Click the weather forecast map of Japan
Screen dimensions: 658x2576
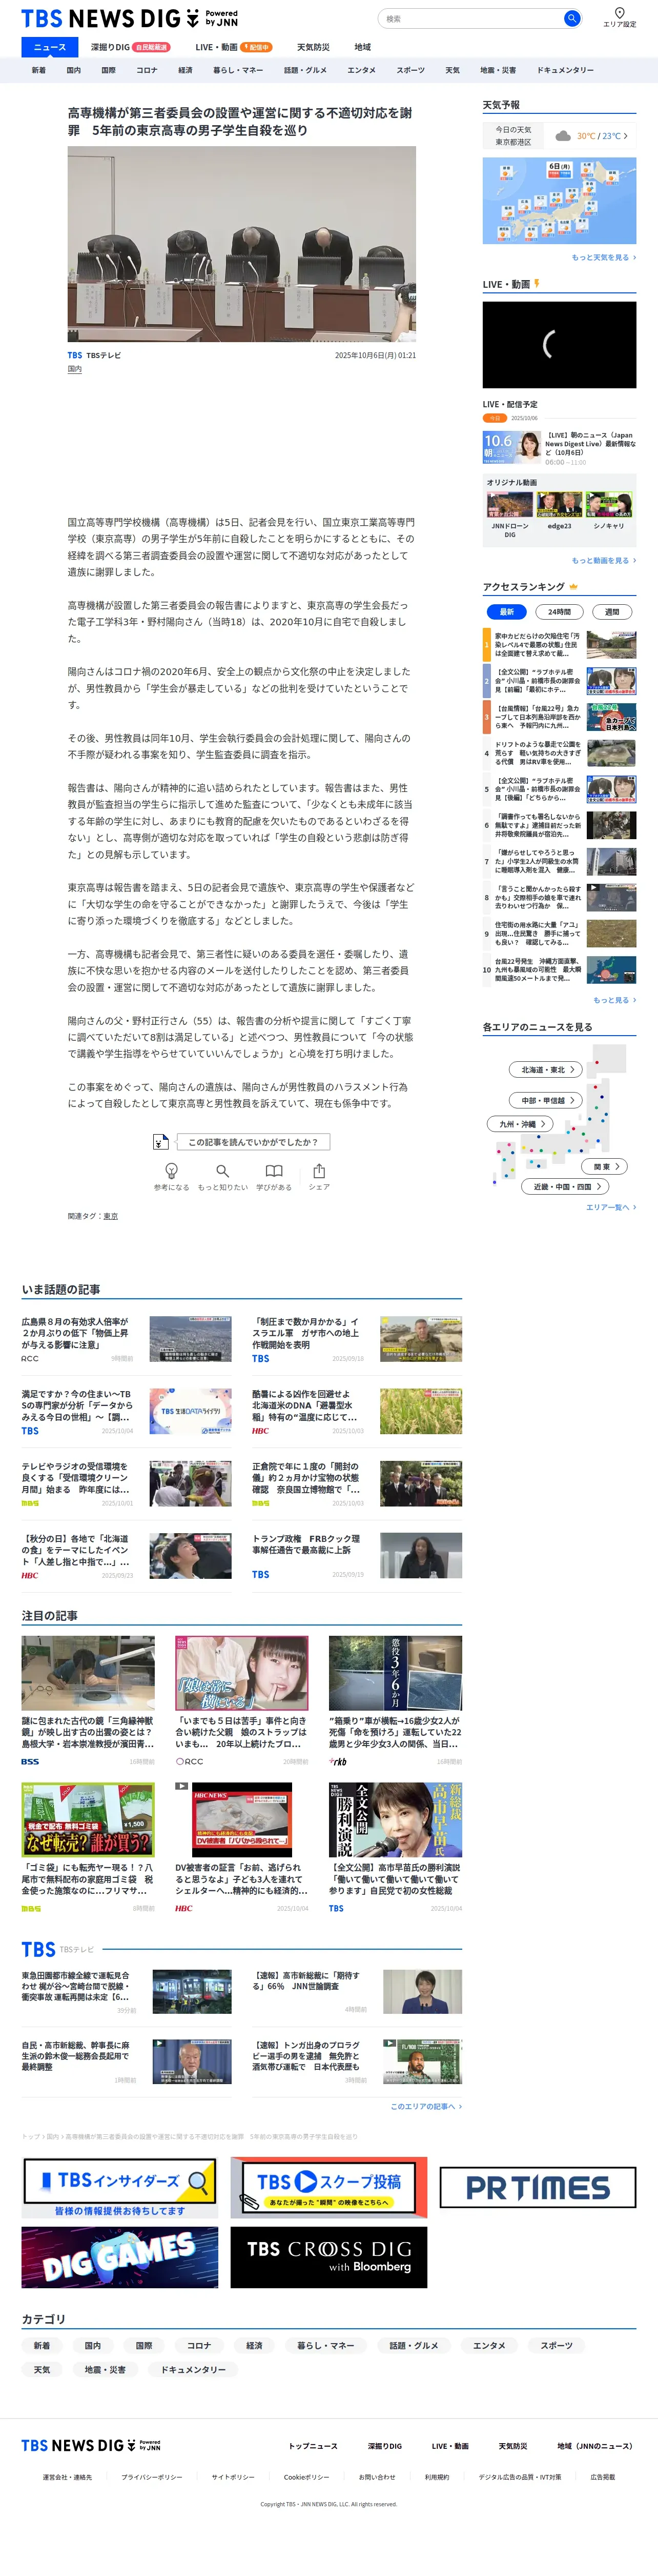tap(559, 200)
